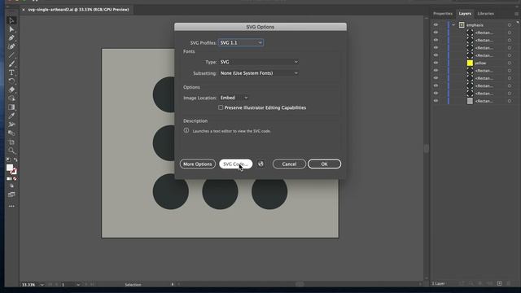Select the Selection tool arrow
Image resolution: width=521 pixels, height=293 pixels.
pyautogui.click(x=11, y=20)
